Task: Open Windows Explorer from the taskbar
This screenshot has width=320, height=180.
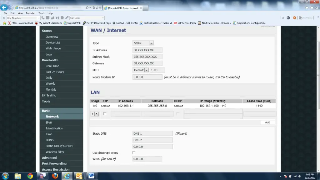Action: click(x=18, y=176)
